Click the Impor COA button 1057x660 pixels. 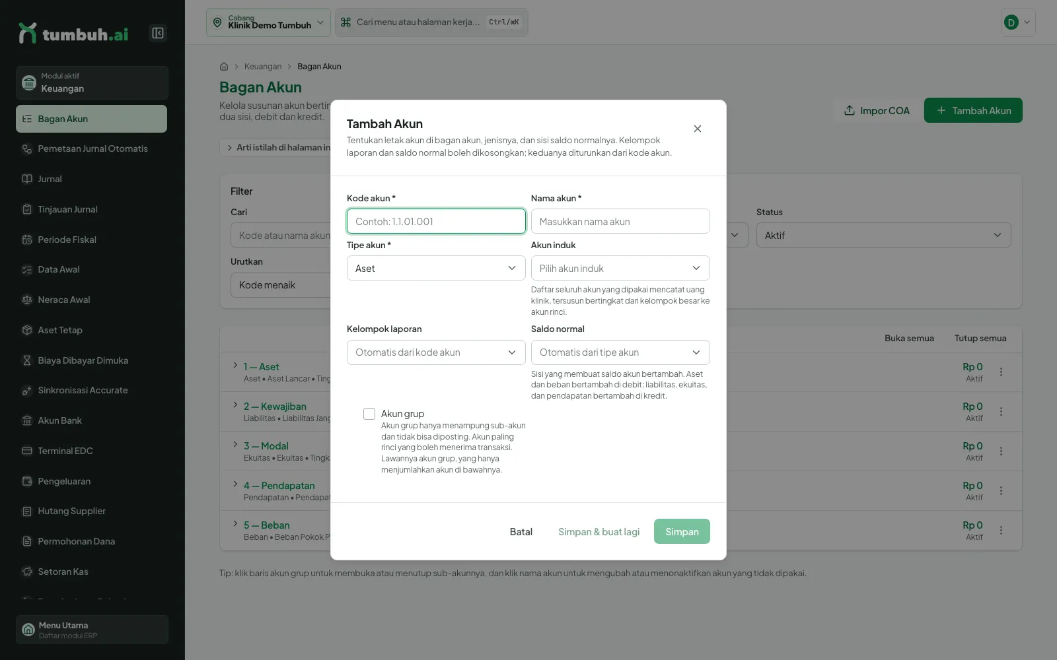click(877, 110)
